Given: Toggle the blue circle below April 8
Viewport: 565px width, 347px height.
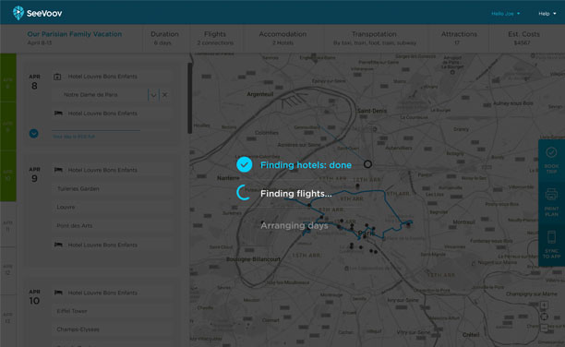Looking at the screenshot, I should (33, 133).
